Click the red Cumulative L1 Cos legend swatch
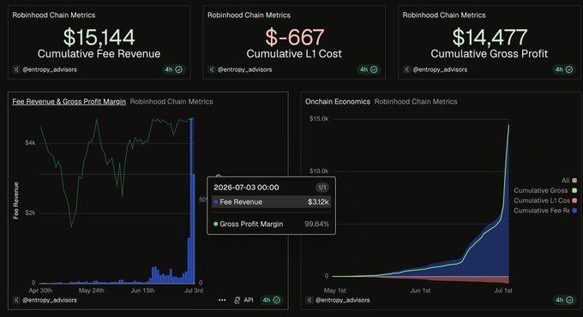 point(574,200)
